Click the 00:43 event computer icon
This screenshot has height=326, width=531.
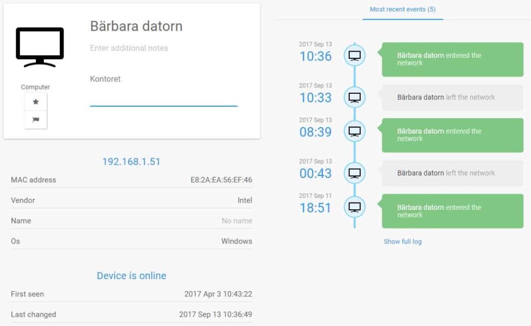pos(355,173)
